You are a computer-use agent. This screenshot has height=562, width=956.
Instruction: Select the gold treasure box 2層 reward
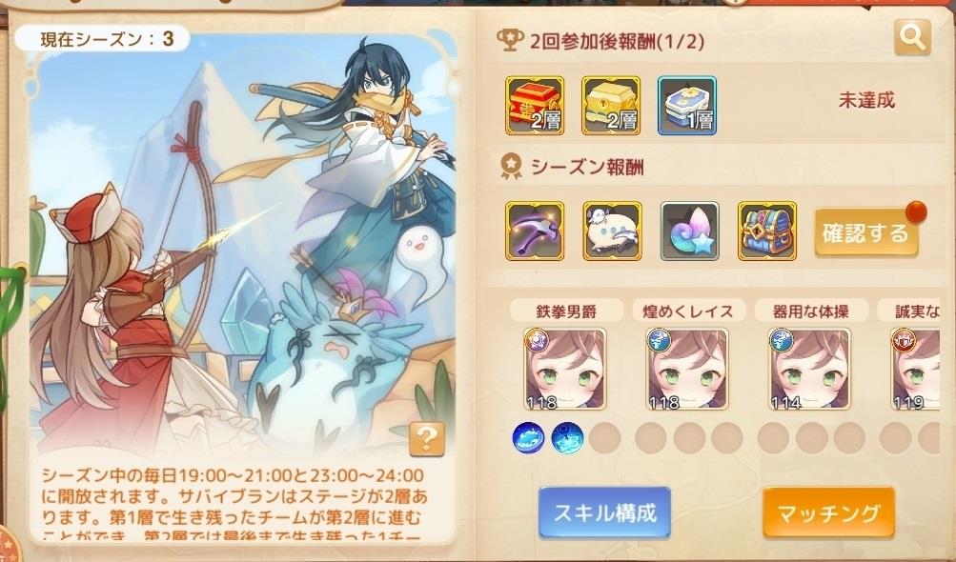click(x=611, y=106)
